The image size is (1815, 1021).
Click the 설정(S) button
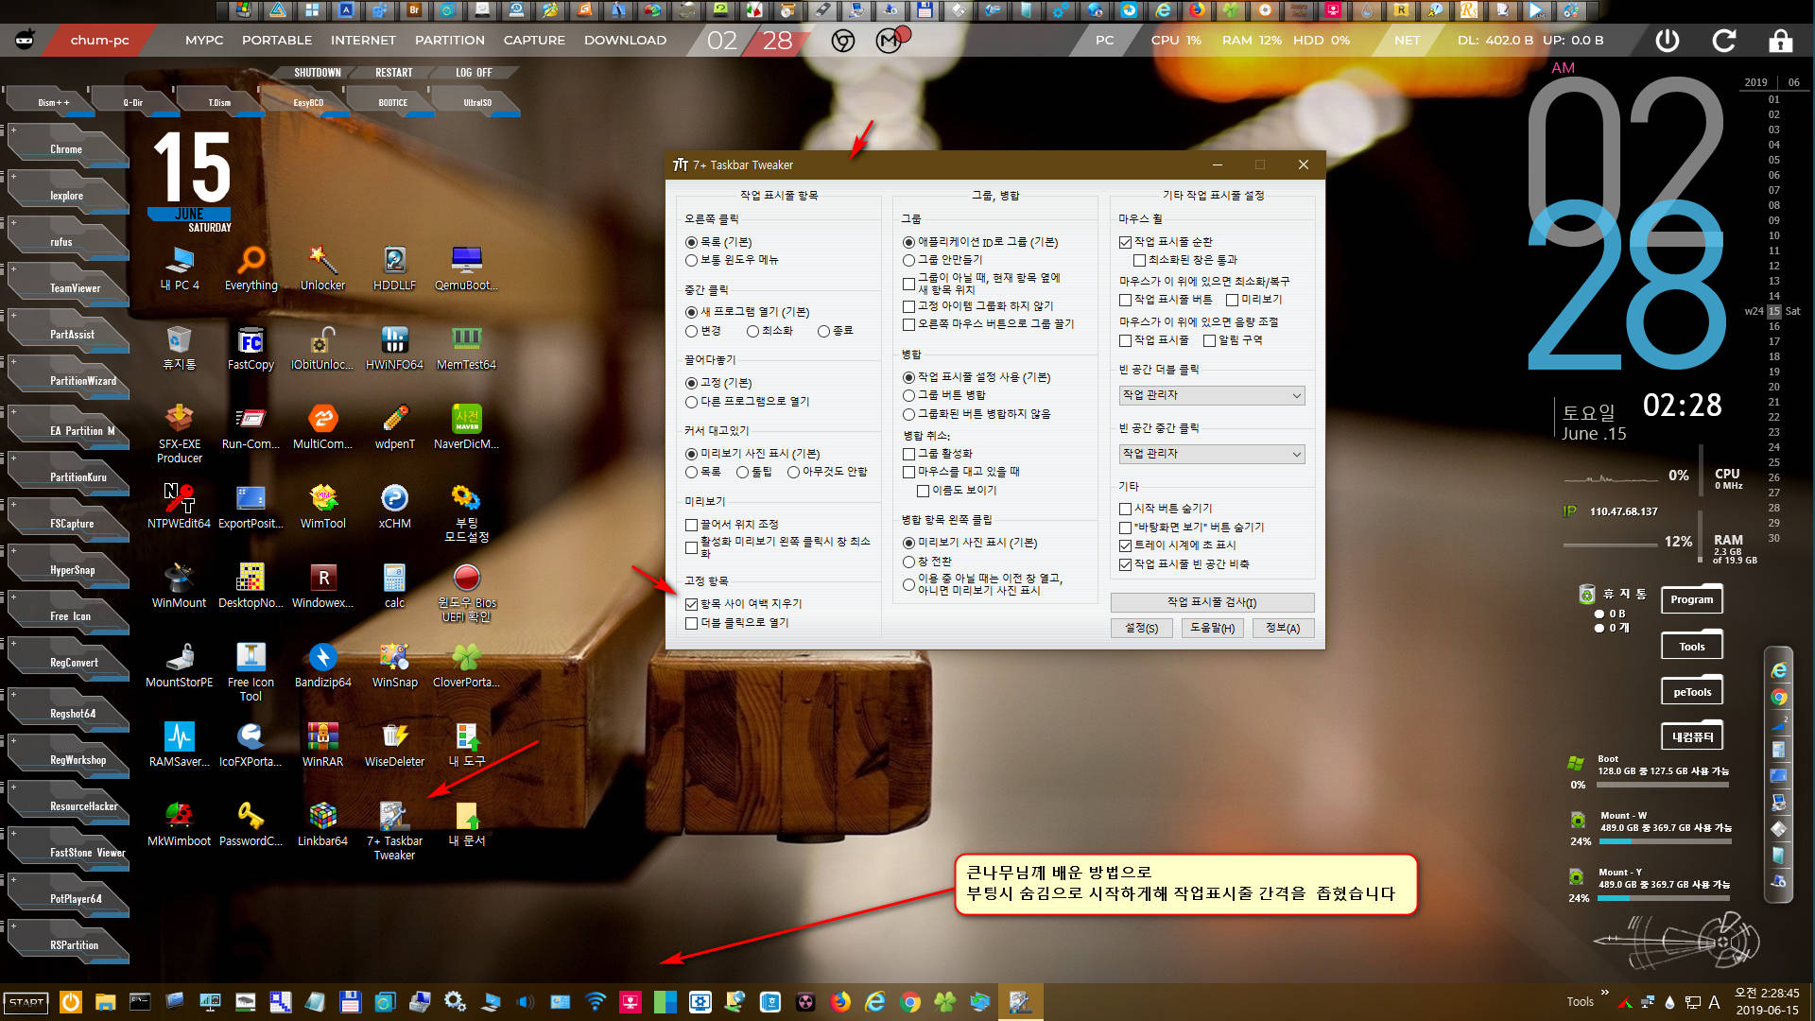1141,629
